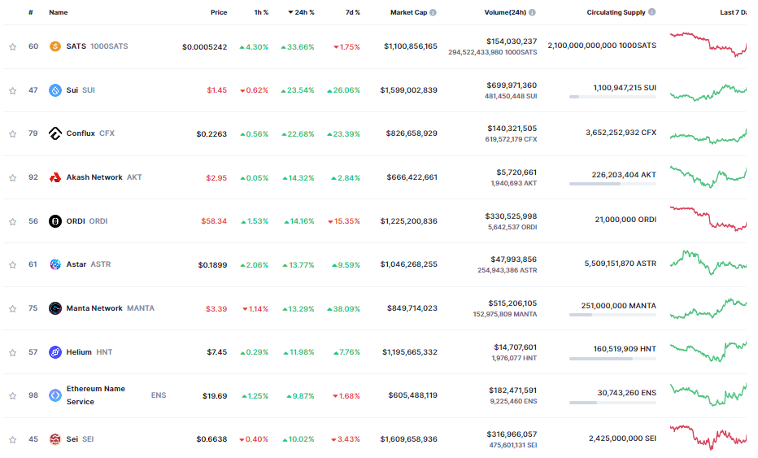This screenshot has width=758, height=458.
Task: Open the Helium coin name link
Action: click(79, 352)
